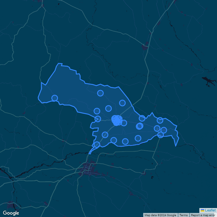Click the Map data ©2024 Google text
217x217 pixels.
pos(160,215)
